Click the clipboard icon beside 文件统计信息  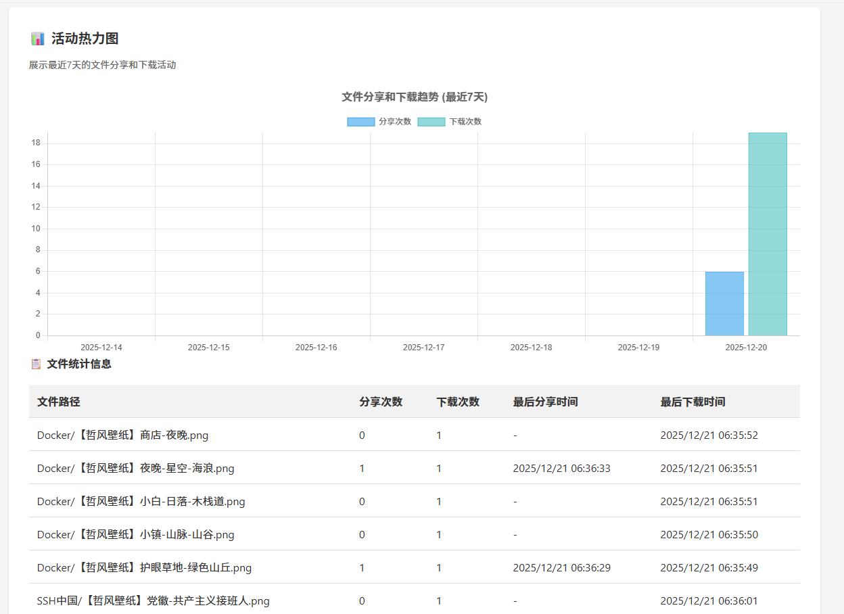tap(36, 364)
